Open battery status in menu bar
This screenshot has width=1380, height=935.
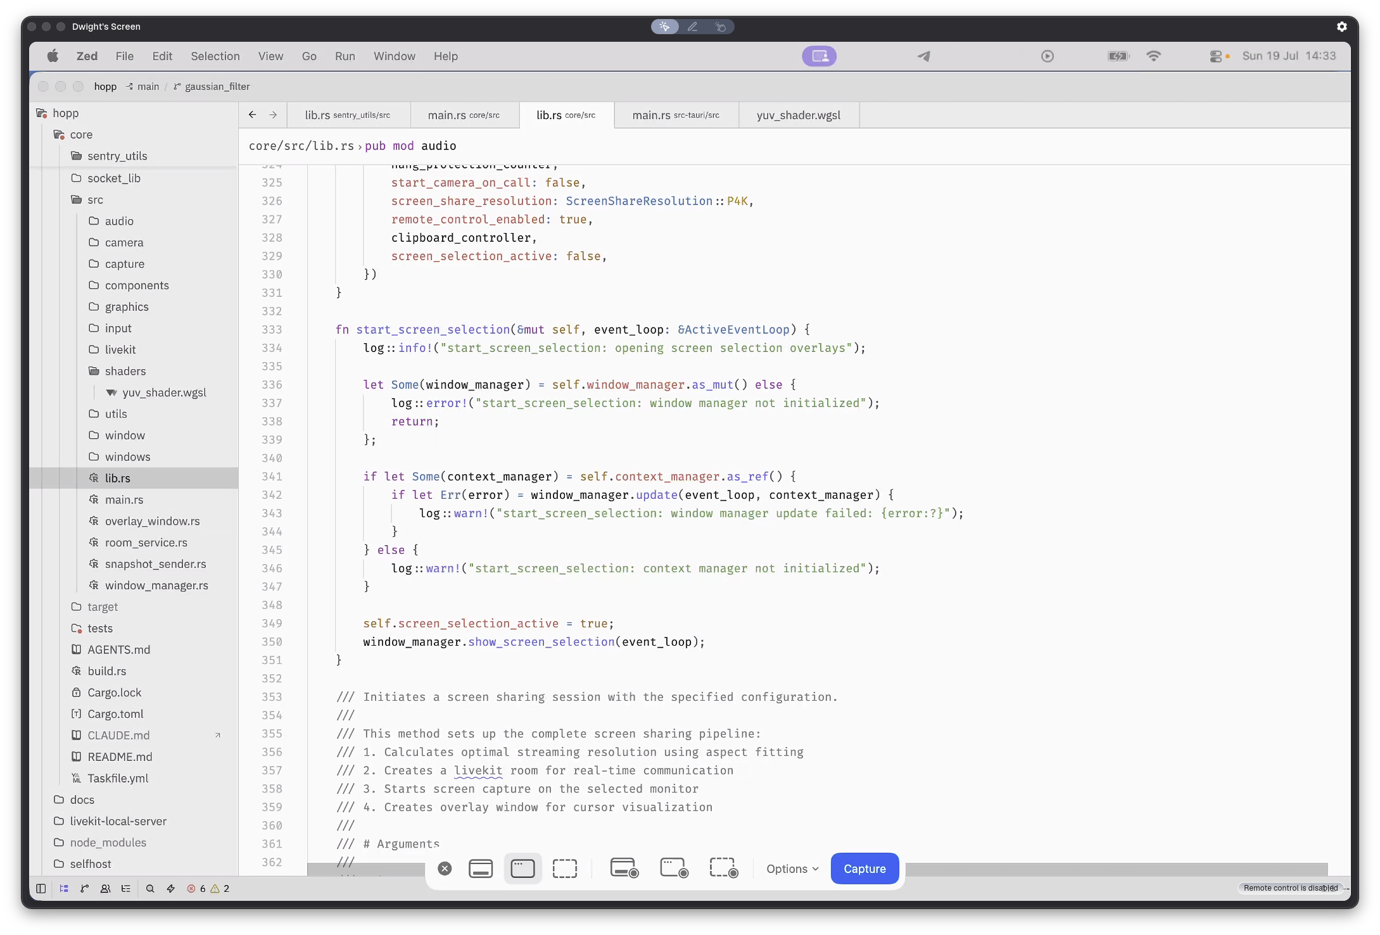pyautogui.click(x=1118, y=56)
